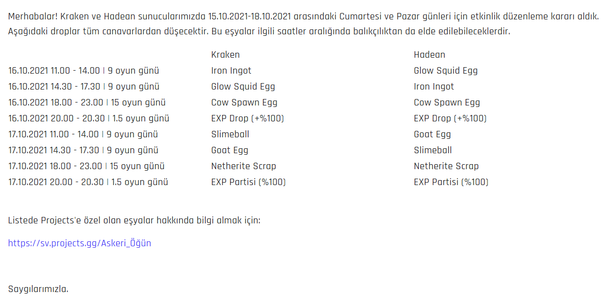Click Netherite Scrap under Kraken
Viewport: 606px width, 301px height.
click(x=243, y=166)
